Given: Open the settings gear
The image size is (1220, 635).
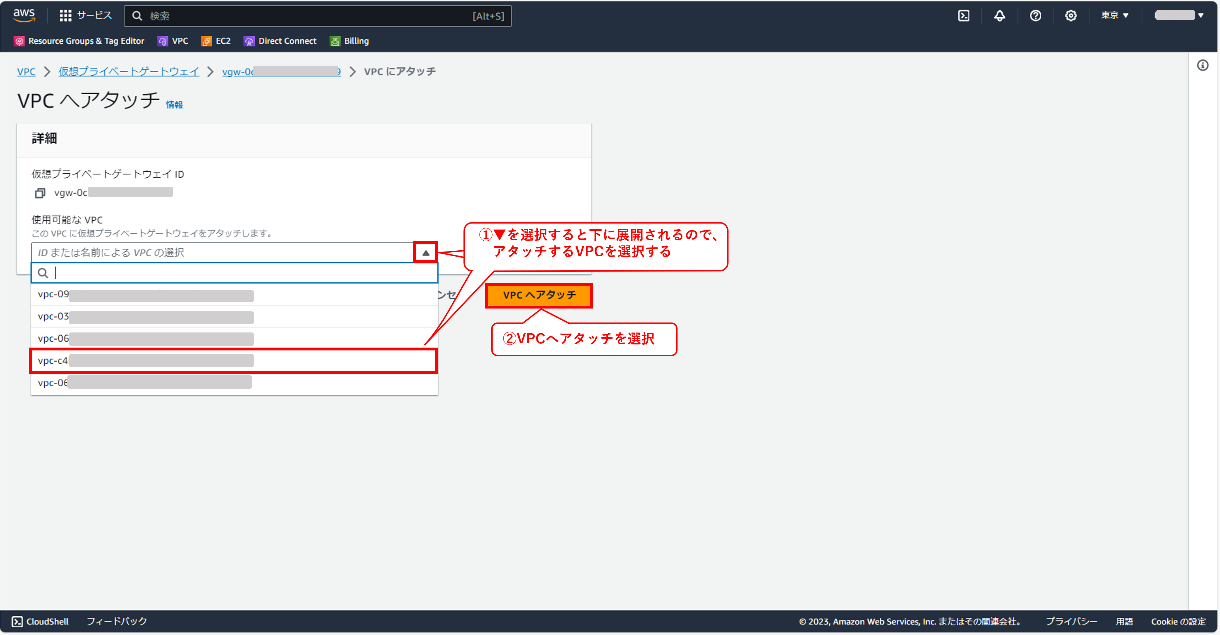Looking at the screenshot, I should point(1071,15).
